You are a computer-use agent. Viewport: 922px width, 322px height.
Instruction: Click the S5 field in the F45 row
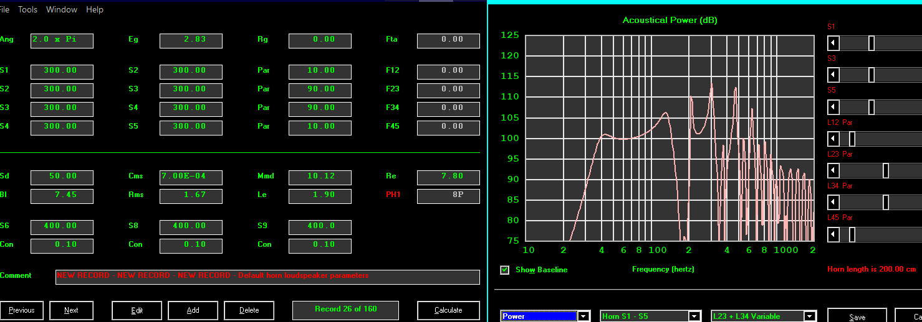[191, 128]
